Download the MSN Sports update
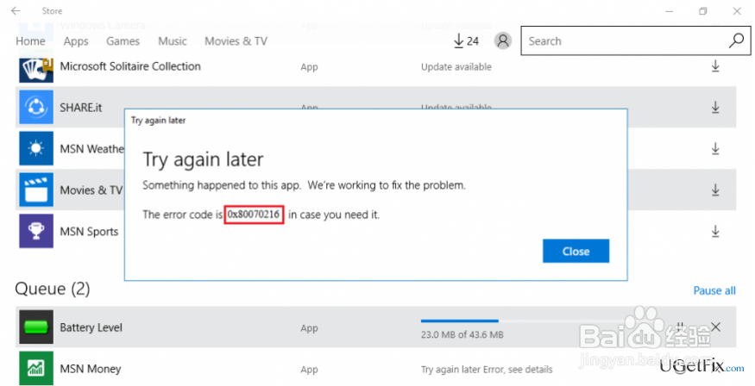Screen dimensions: 755x386 (715, 231)
